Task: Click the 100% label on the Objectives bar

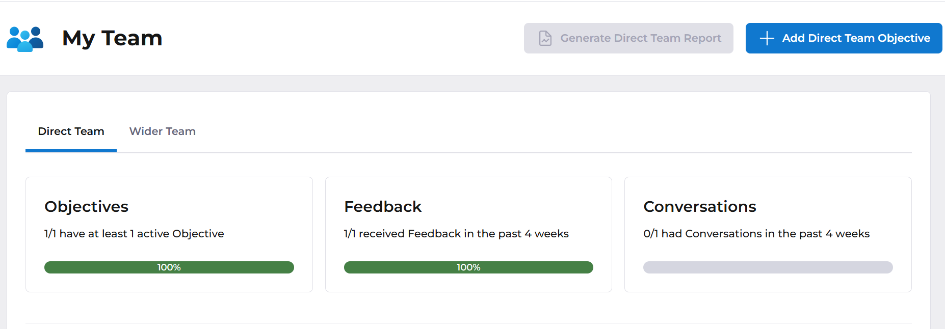Action: tap(169, 267)
